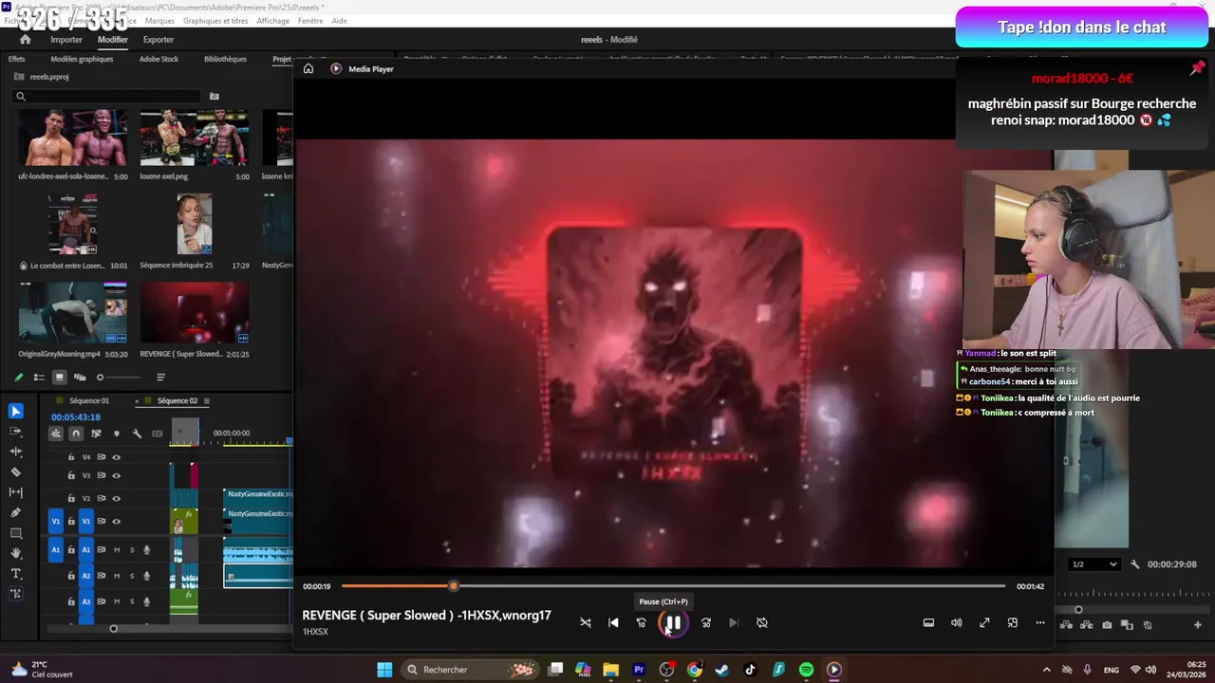This screenshot has height=683, width=1215.
Task: Open the Effets panel tab
Action: click(x=17, y=59)
